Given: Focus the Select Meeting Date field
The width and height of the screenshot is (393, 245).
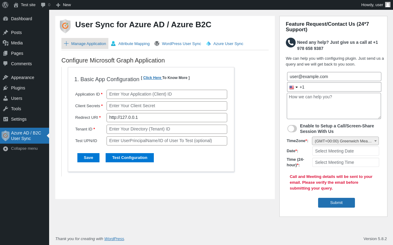Looking at the screenshot, I should (x=345, y=151).
